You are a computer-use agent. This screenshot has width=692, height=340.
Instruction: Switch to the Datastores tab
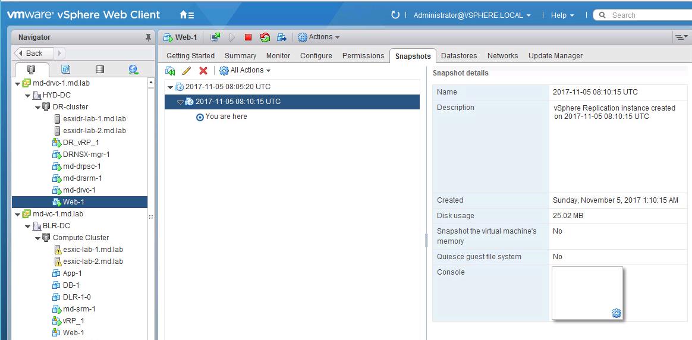click(459, 55)
